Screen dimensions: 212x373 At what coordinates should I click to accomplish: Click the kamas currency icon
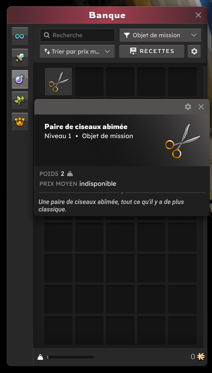[201, 357]
